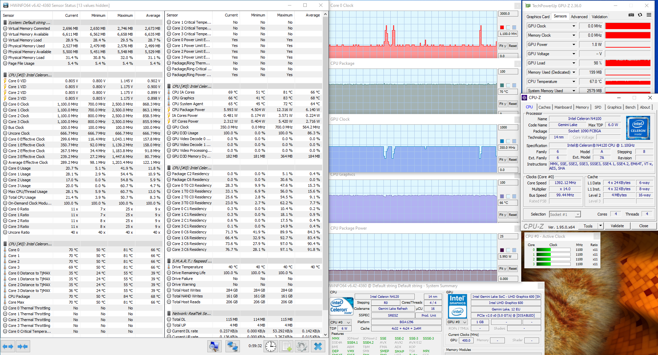Click the GPU-Z title bar icon
658x355 pixels.
pos(528,5)
